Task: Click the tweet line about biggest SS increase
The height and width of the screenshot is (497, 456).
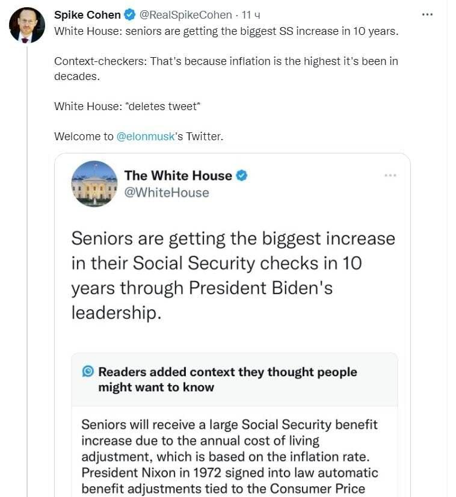Action: point(226,31)
